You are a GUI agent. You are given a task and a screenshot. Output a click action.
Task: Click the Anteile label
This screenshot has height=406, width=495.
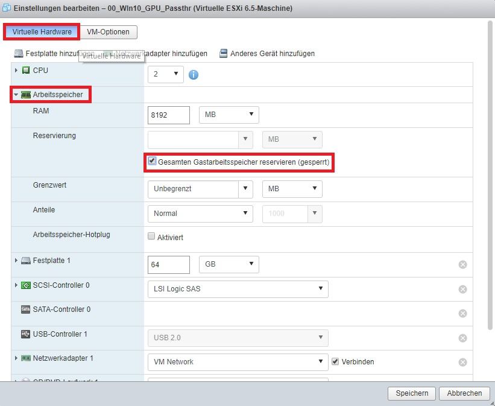[x=44, y=210]
